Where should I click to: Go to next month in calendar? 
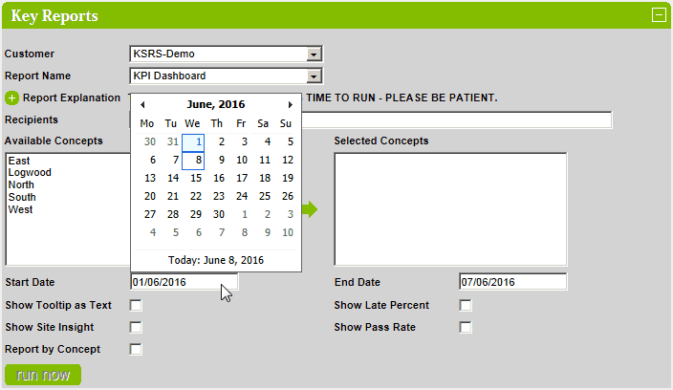291,105
